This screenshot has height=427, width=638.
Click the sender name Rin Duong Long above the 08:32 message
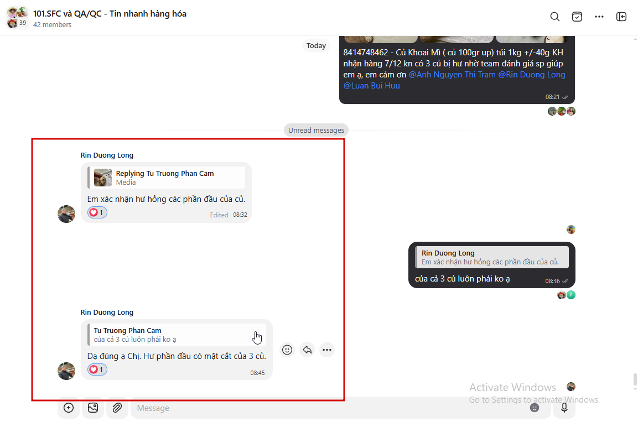coord(107,155)
